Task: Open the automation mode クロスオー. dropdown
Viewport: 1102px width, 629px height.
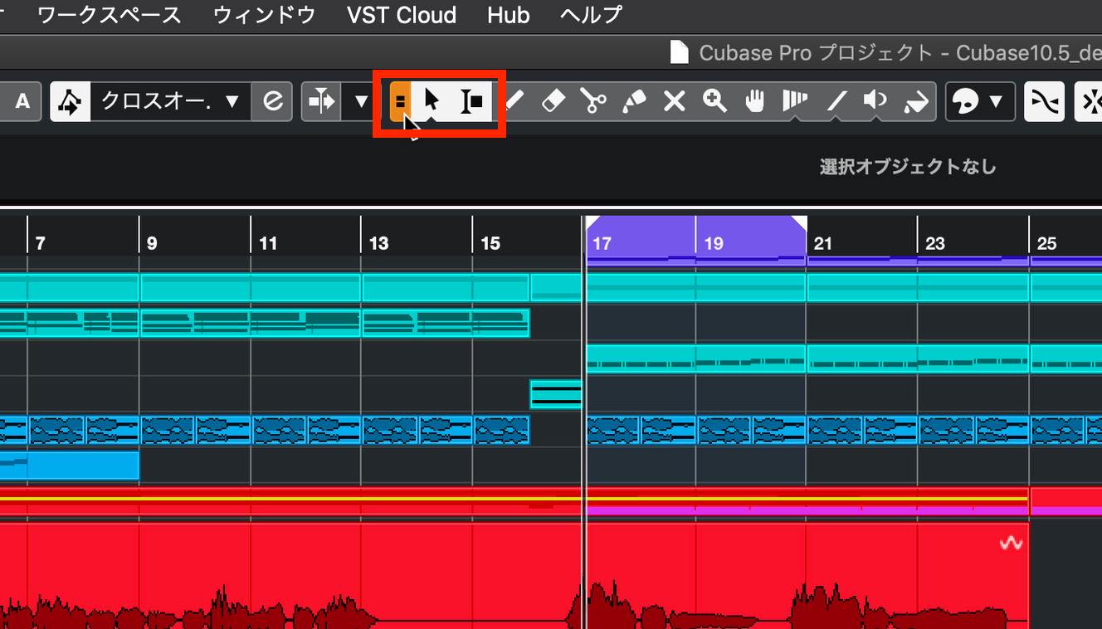Action: coord(170,101)
